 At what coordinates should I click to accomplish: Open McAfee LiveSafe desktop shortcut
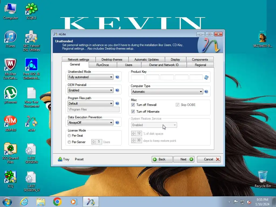click(11, 69)
